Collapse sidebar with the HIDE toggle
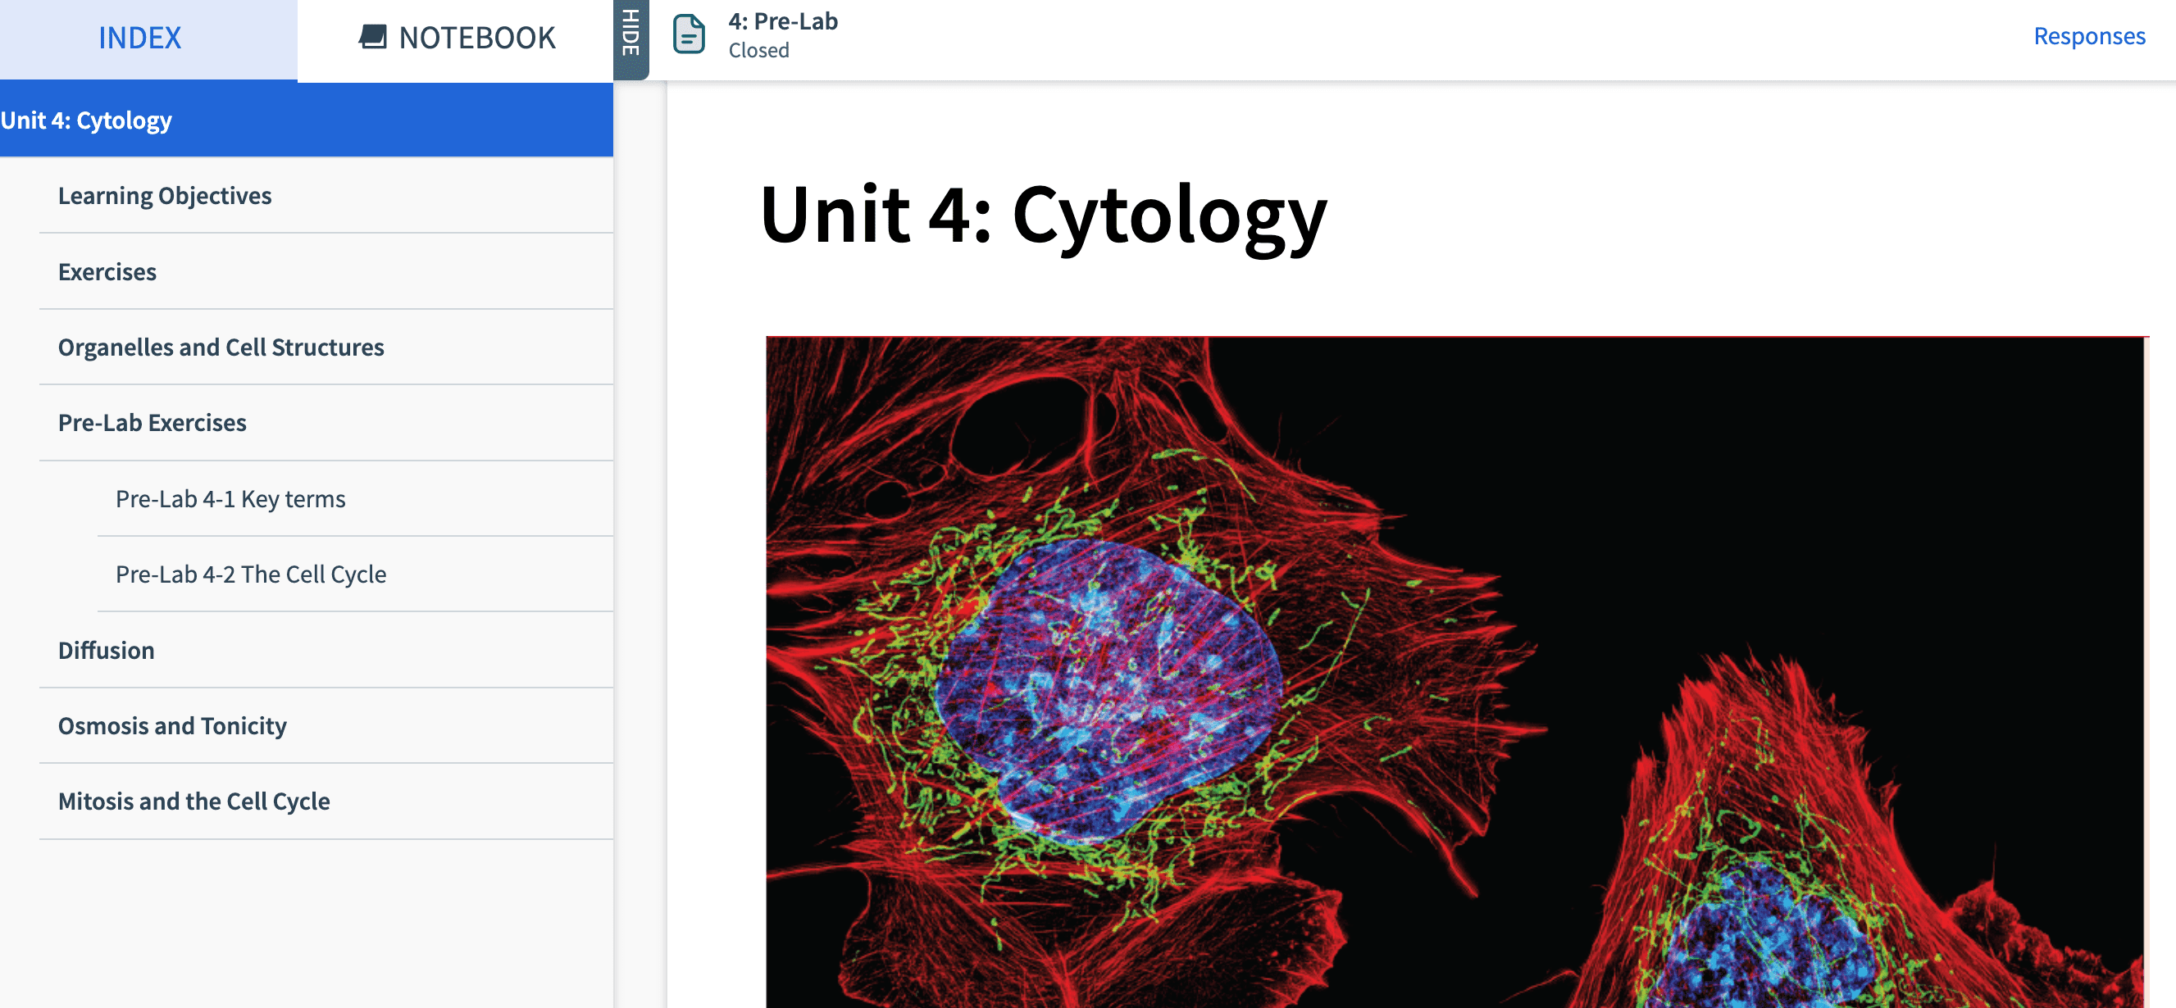This screenshot has height=1008, width=2176. [x=630, y=38]
